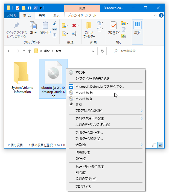Open プロパティ at context menu bottom

106,186
